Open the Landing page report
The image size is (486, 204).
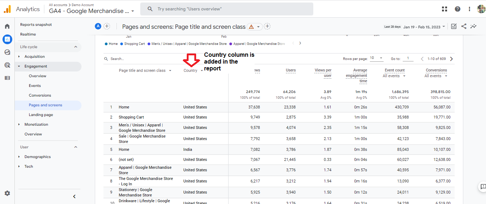[41, 115]
